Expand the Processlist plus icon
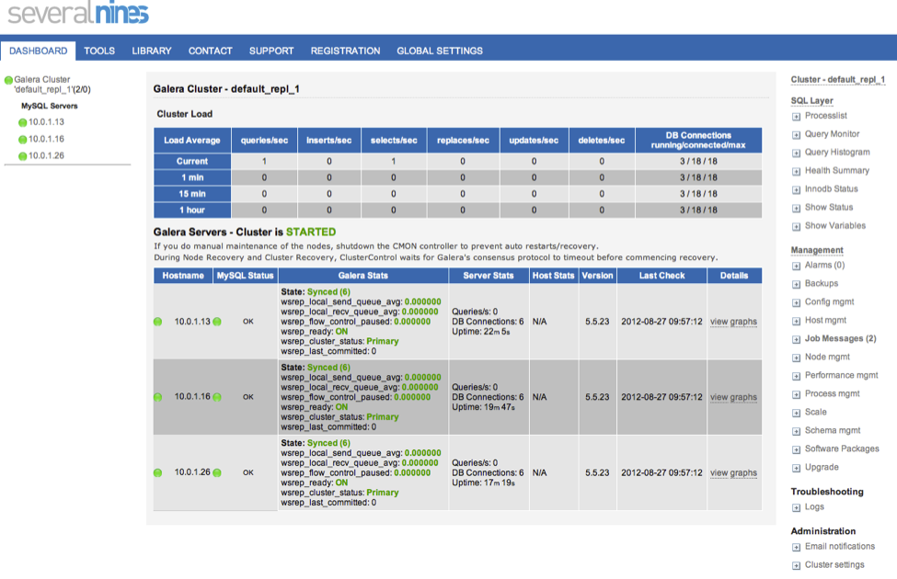The height and width of the screenshot is (579, 897). (796, 117)
